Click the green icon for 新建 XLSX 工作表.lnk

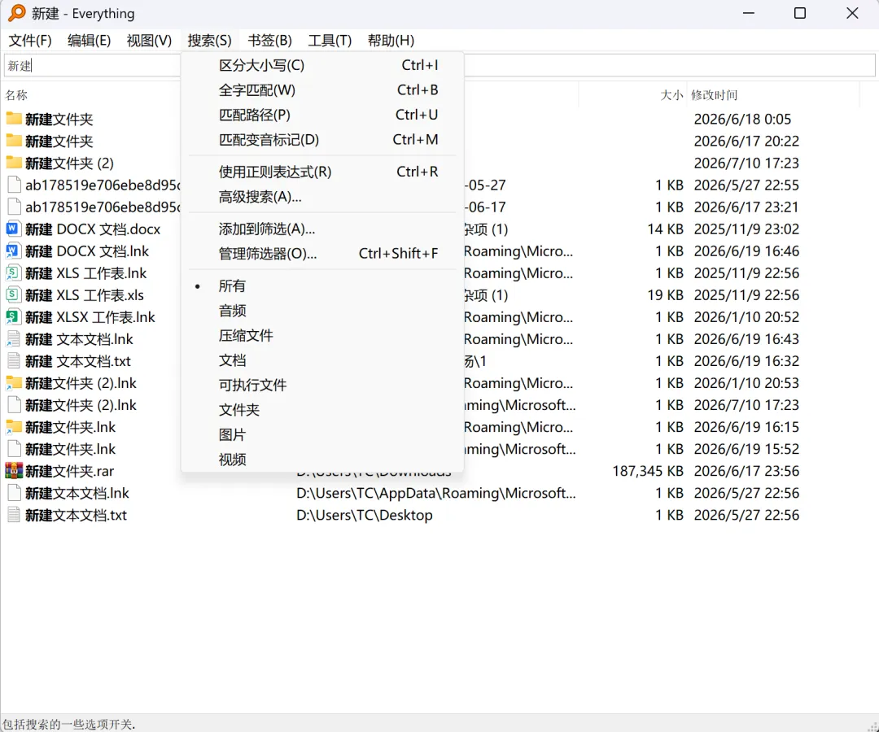14,316
